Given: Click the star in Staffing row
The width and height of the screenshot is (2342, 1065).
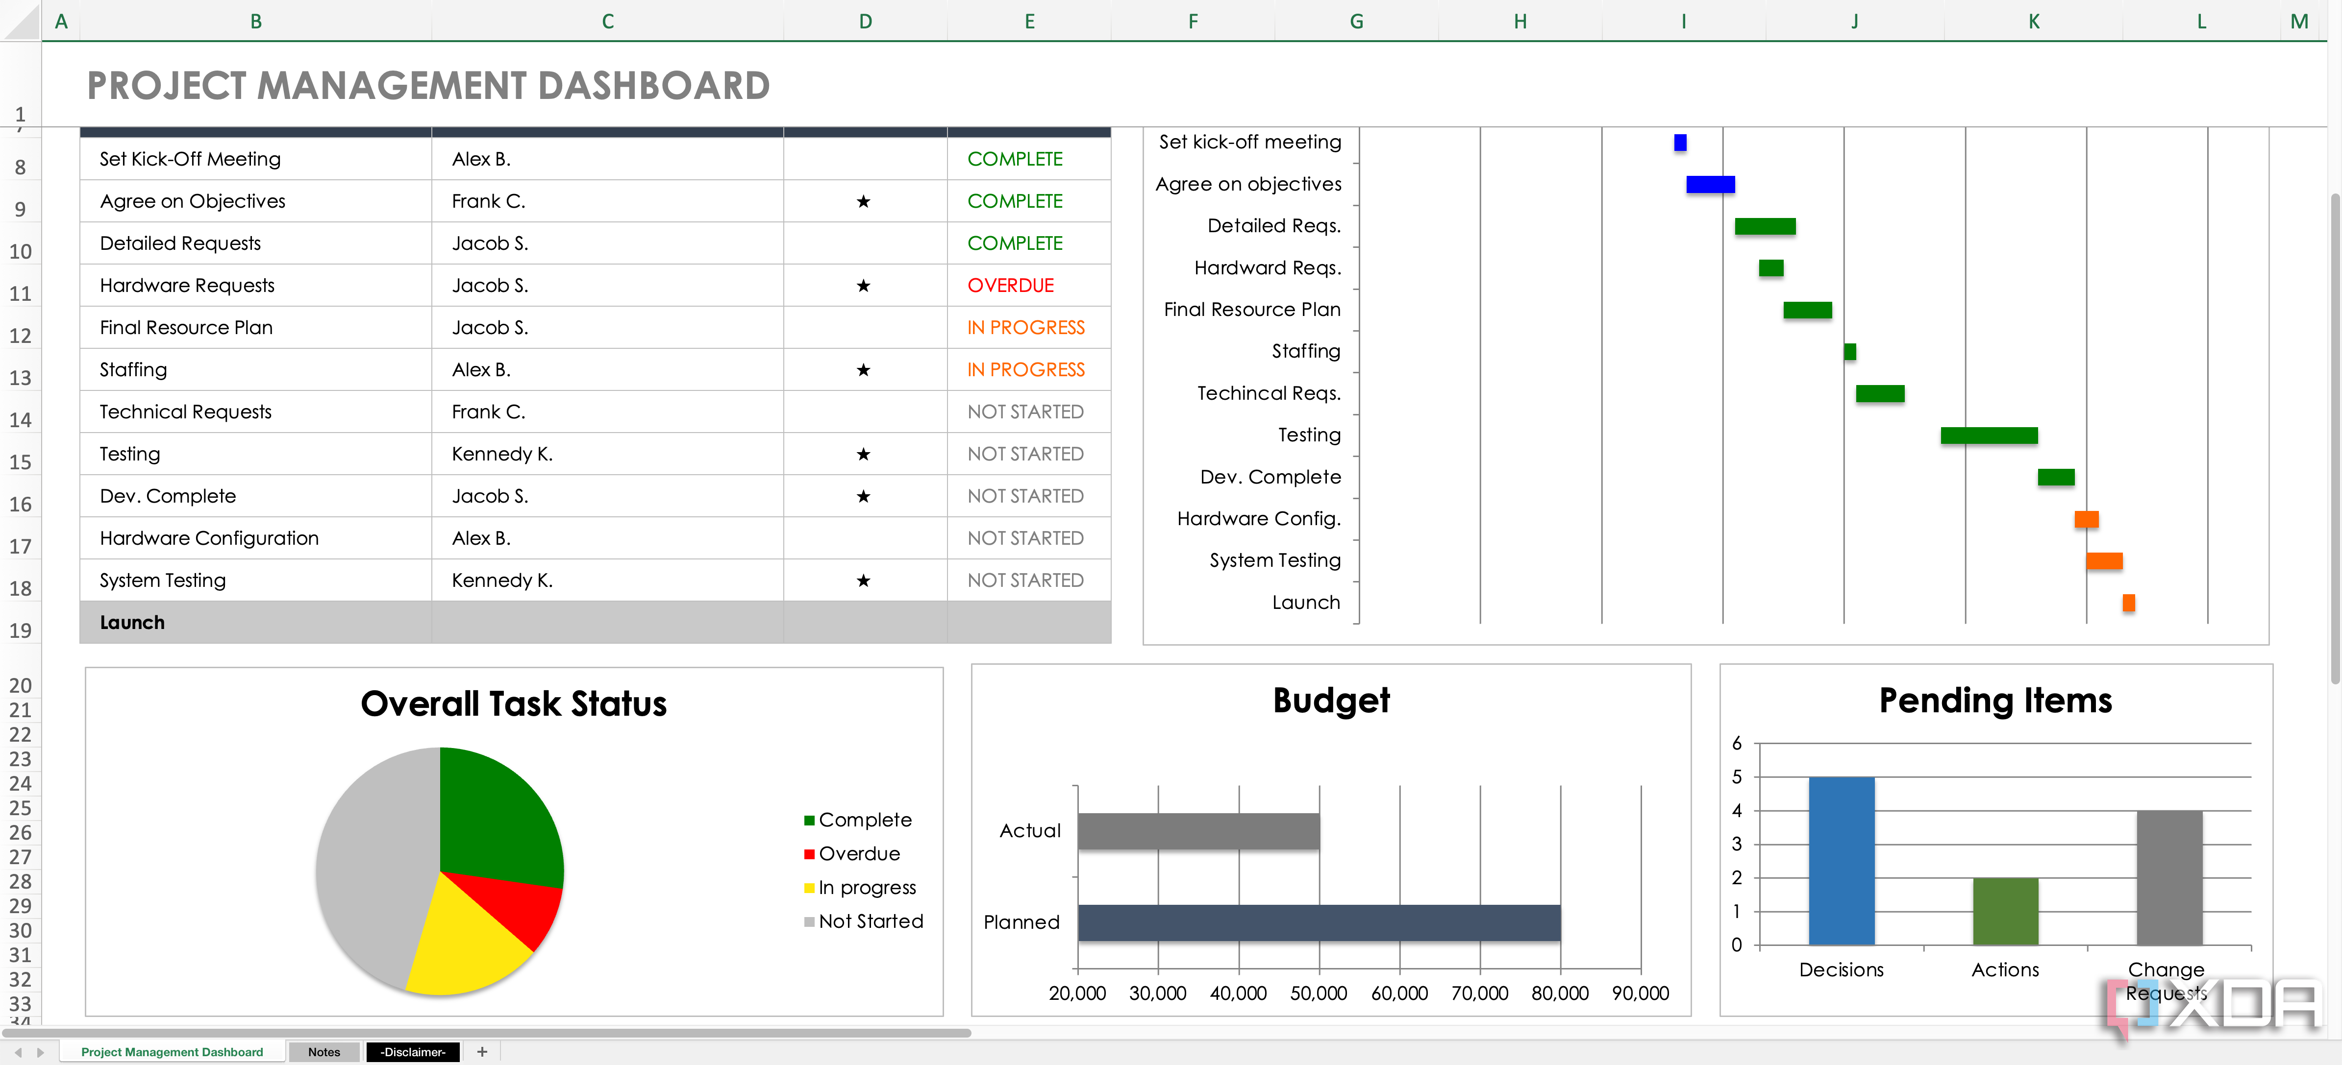Looking at the screenshot, I should coord(863,370).
